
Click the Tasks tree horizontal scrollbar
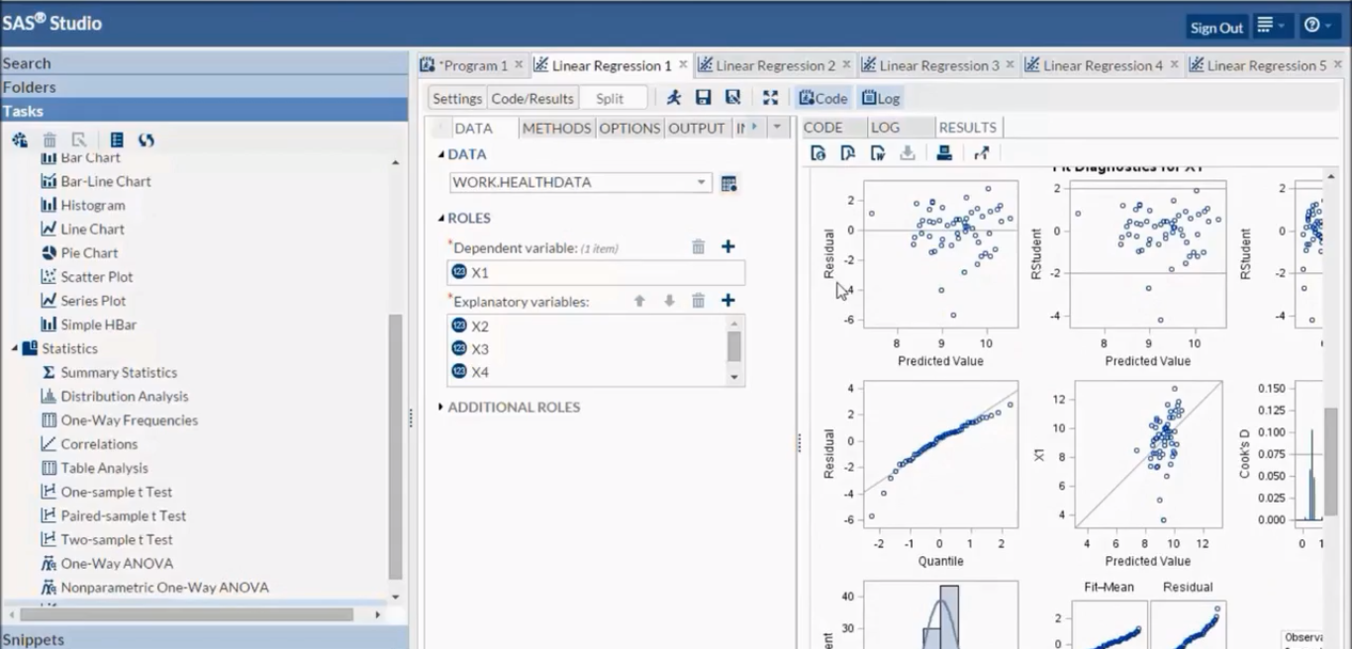(188, 614)
